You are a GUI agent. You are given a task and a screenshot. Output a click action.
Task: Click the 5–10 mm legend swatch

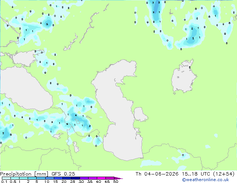[x=41, y=178]
